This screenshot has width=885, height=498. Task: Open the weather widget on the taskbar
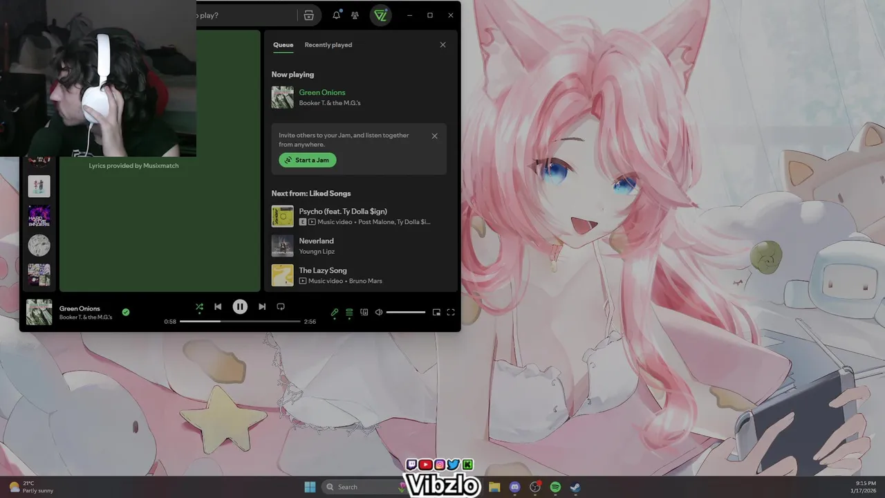click(31, 487)
